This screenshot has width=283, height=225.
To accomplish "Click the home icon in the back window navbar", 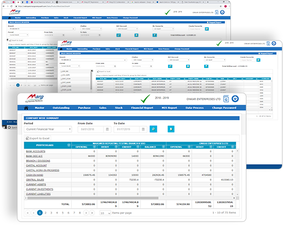I will [10, 18].
